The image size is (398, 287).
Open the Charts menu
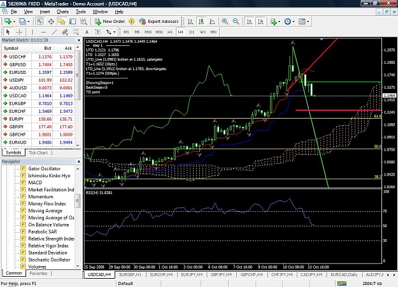tap(62, 11)
